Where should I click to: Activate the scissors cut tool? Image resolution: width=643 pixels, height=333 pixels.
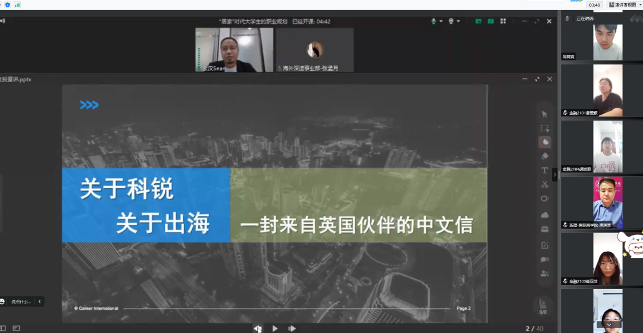click(544, 185)
